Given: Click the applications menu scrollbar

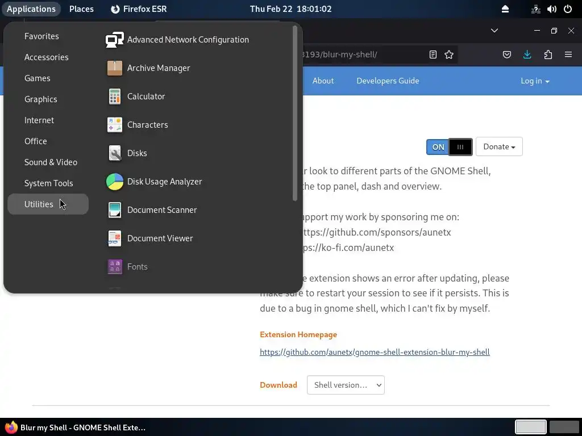Looking at the screenshot, I should pos(295,114).
